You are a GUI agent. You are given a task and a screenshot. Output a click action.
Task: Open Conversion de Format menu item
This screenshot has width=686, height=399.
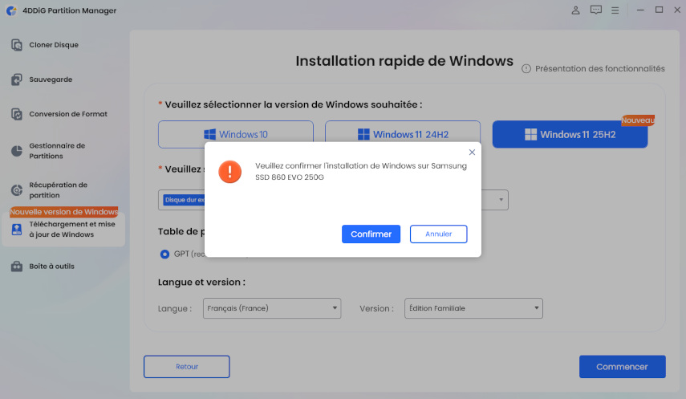(x=68, y=114)
